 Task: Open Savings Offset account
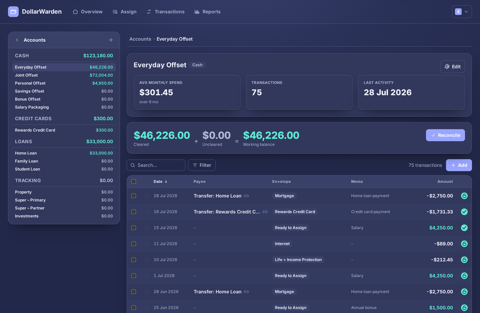click(x=64, y=91)
